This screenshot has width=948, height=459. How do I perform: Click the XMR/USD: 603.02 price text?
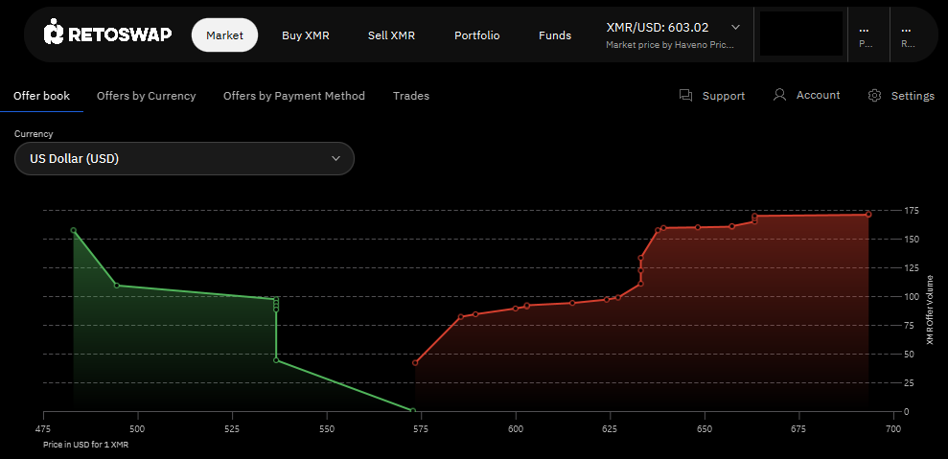click(658, 27)
